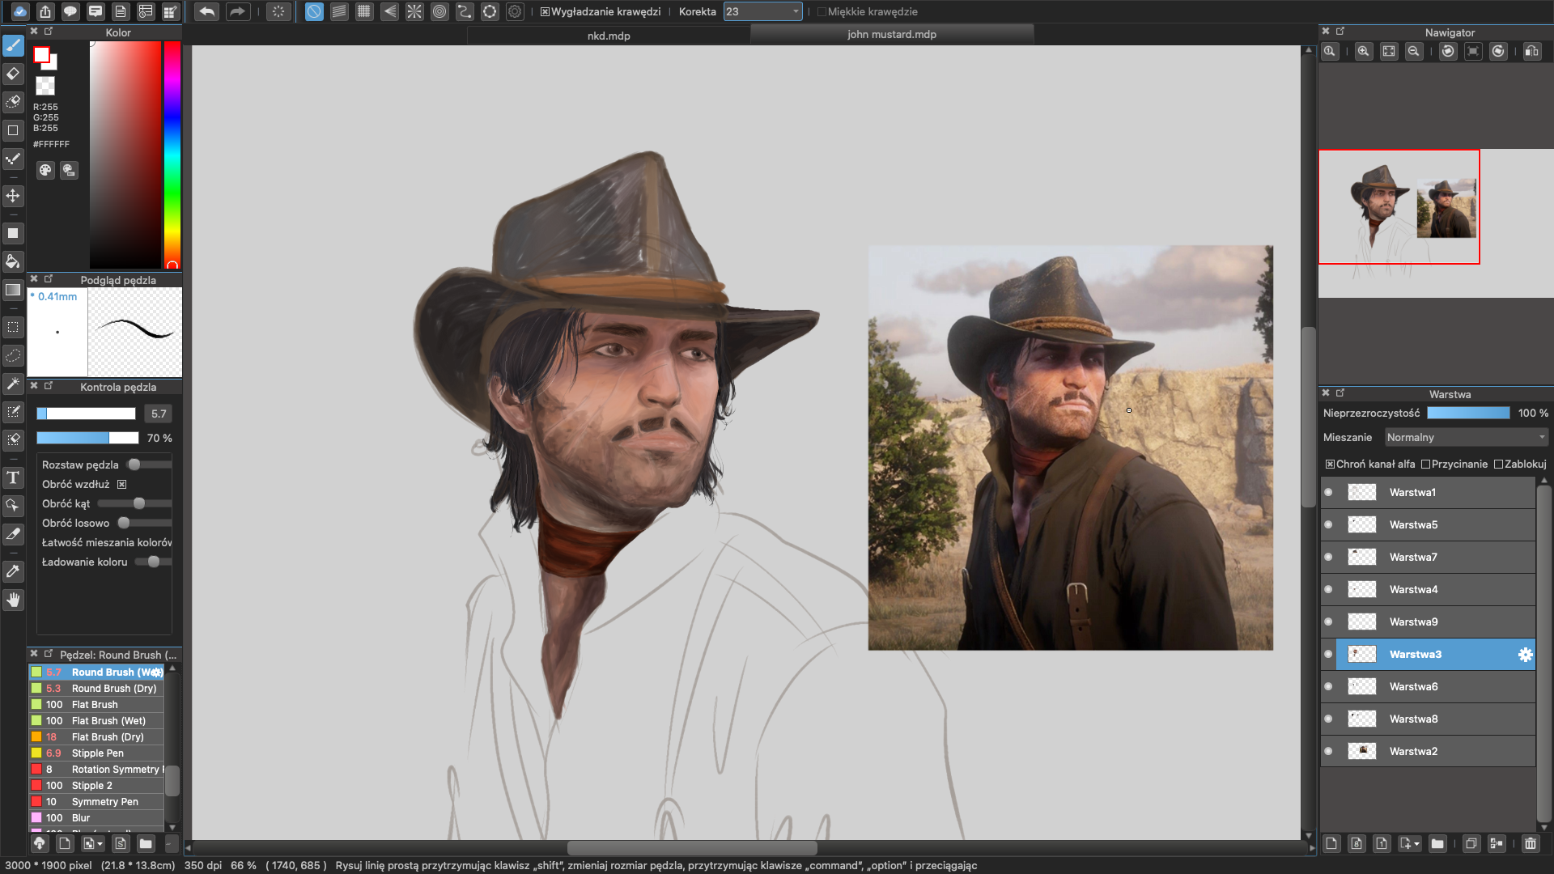This screenshot has height=874, width=1554.
Task: Select the Symmetry Pen brush
Action: click(x=97, y=802)
